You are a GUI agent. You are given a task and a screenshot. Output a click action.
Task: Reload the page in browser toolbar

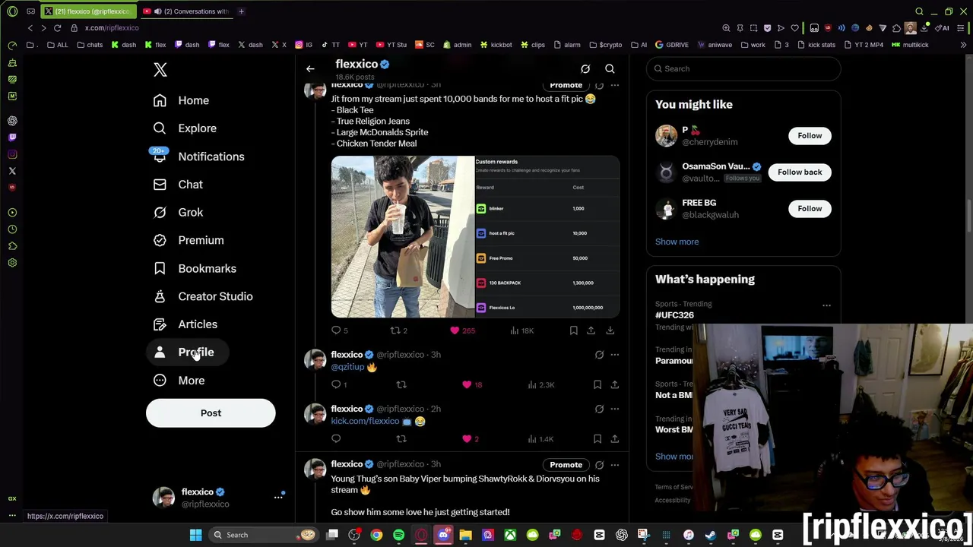pyautogui.click(x=57, y=28)
